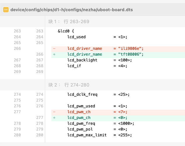
Task: Click the added line lcd_driver_name "tft08006"
Action: point(118,54)
